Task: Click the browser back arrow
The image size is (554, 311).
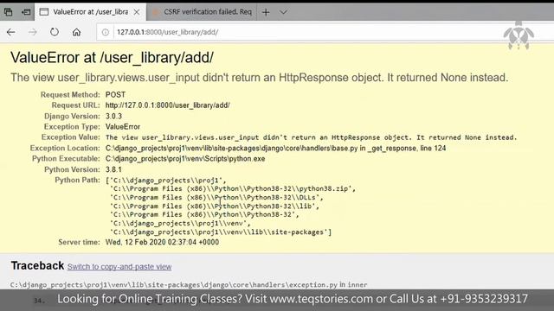Action: pos(11,33)
